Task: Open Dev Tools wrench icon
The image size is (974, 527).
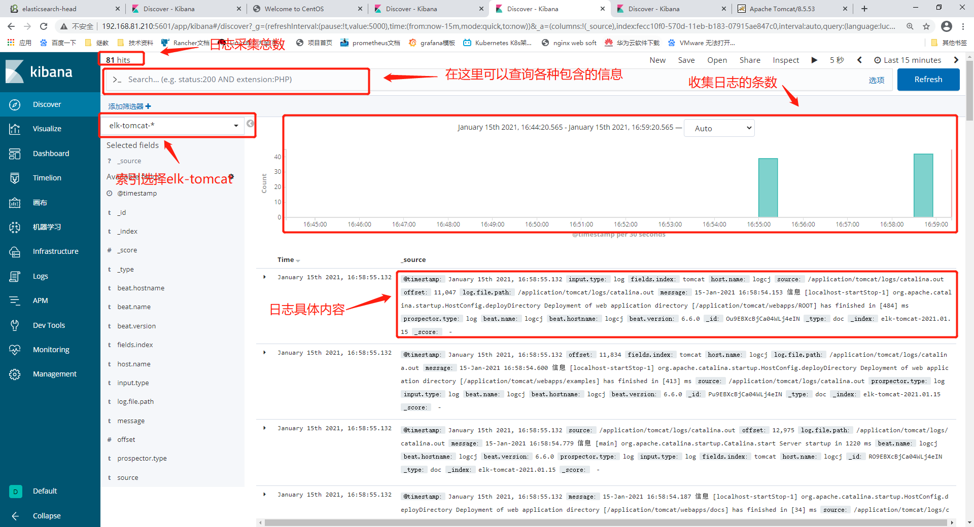Action: pos(14,325)
